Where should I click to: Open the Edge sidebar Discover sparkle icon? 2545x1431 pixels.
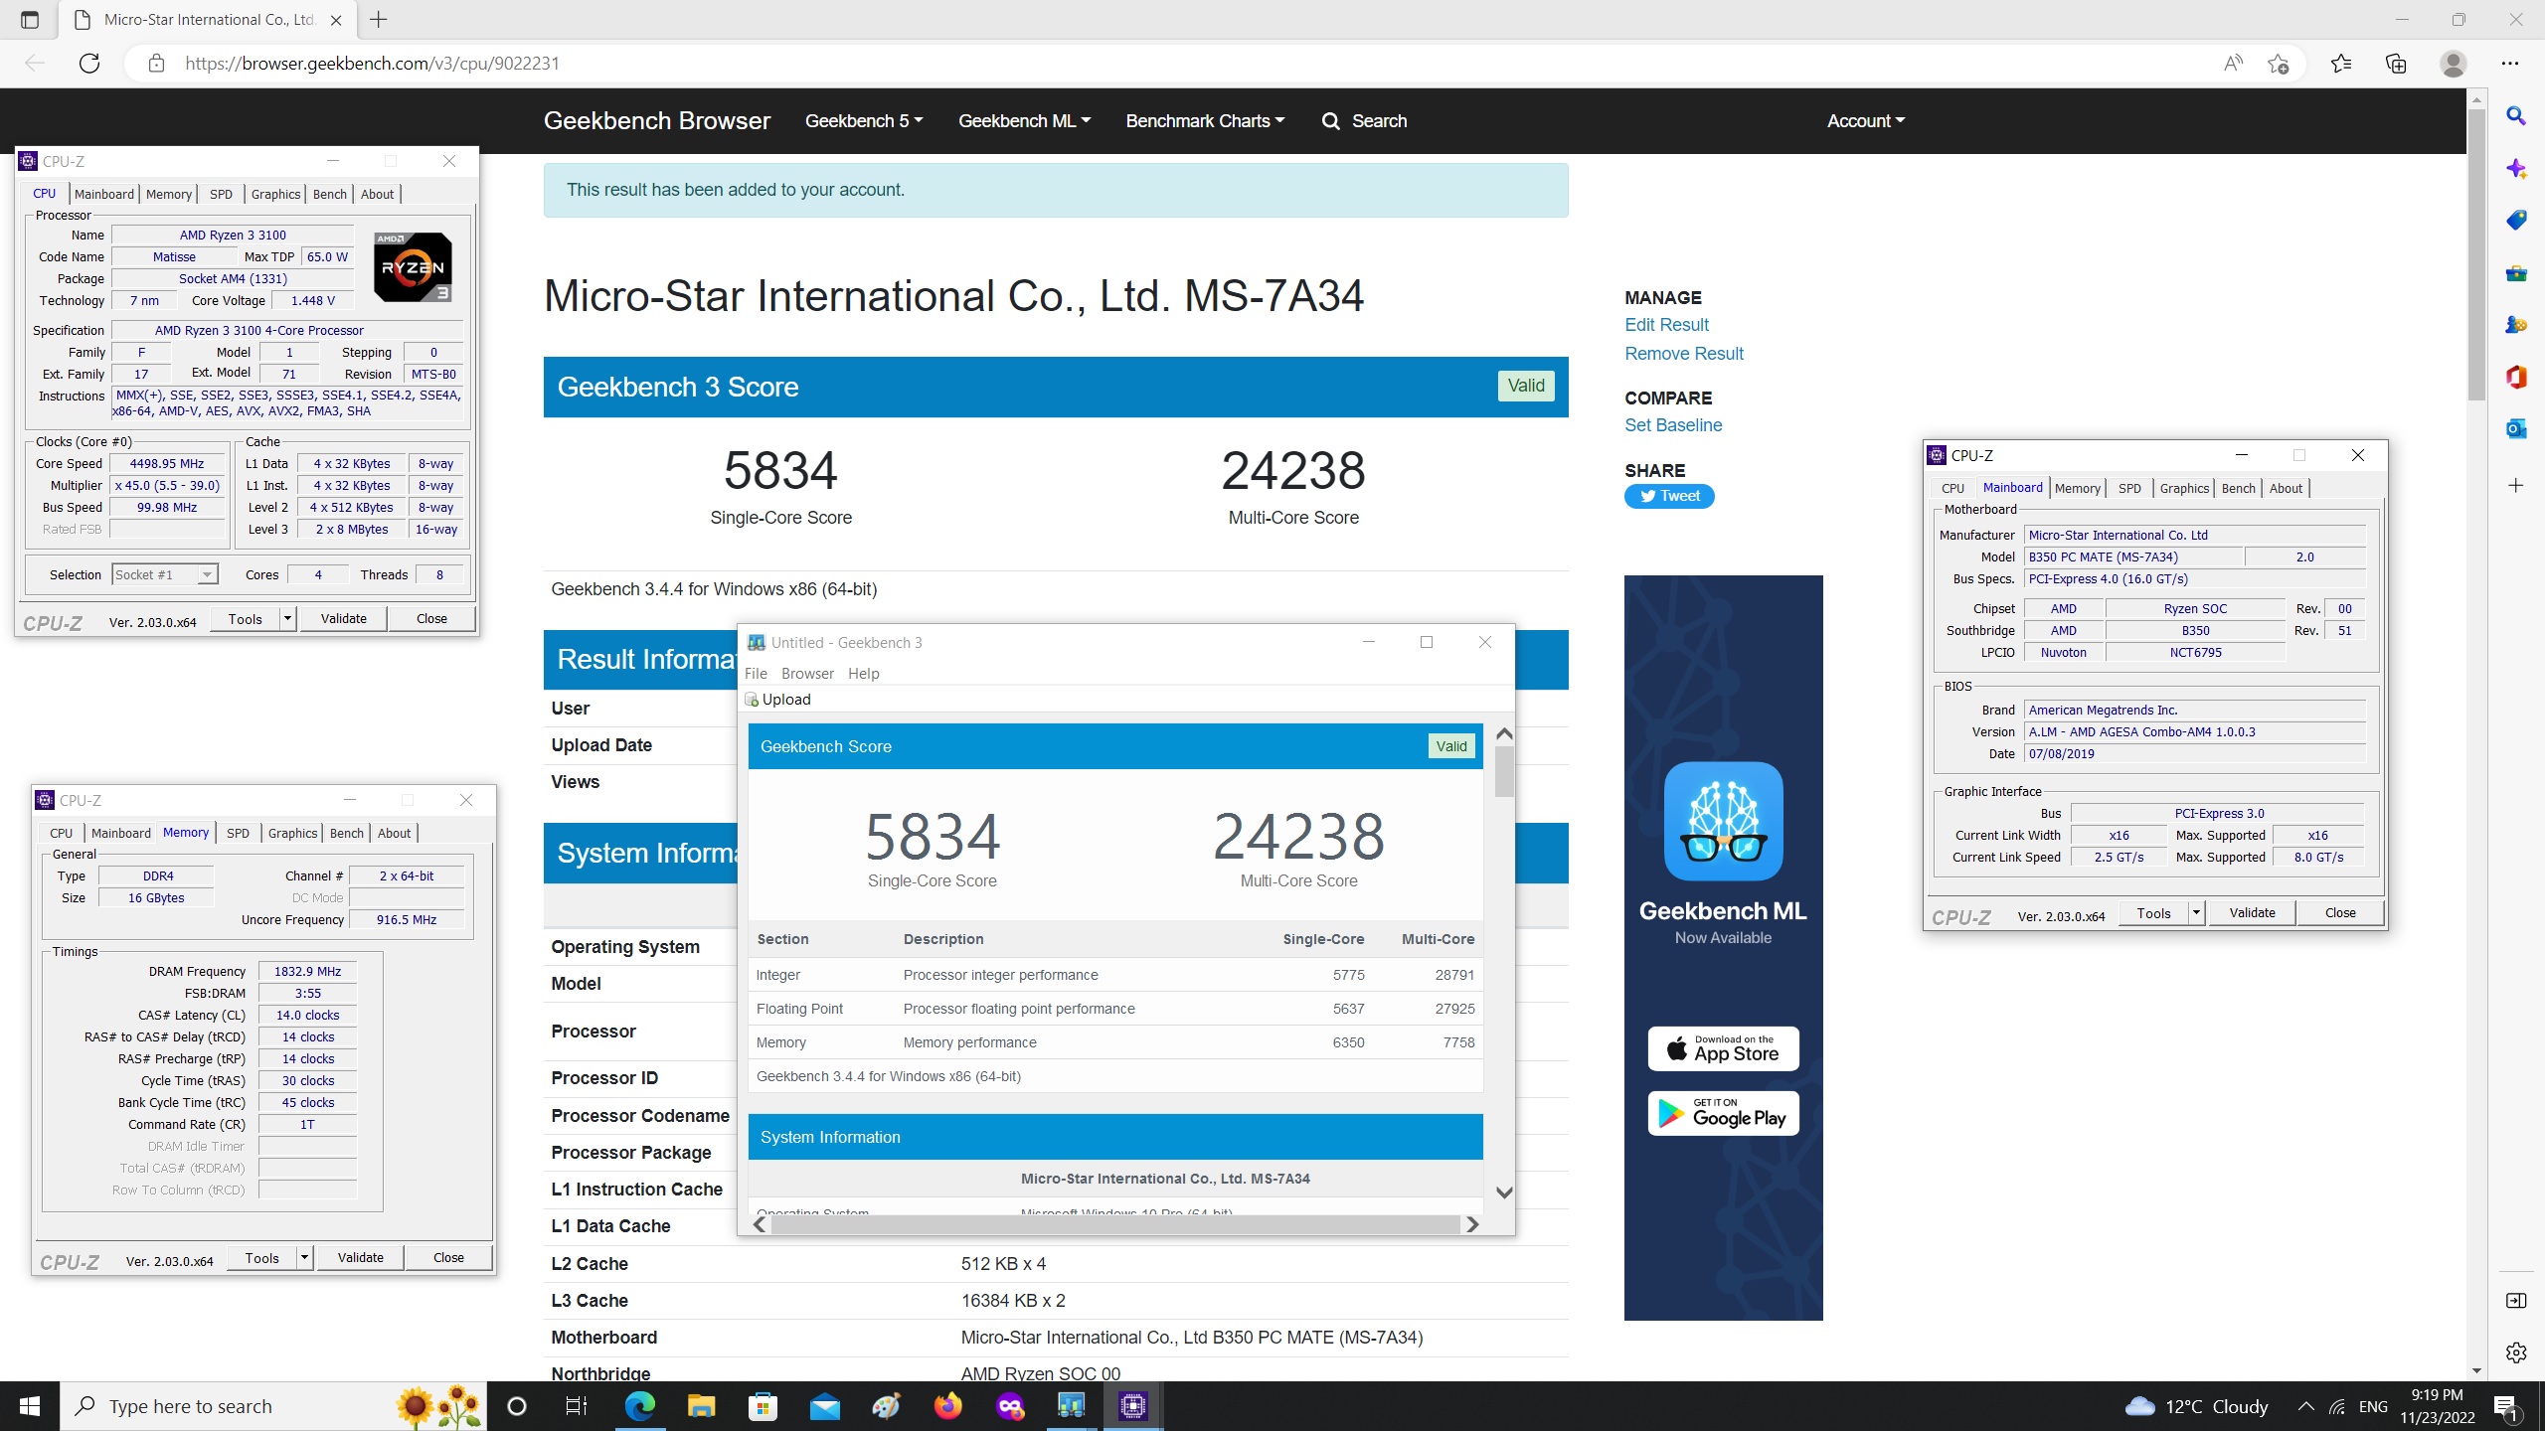(2516, 168)
